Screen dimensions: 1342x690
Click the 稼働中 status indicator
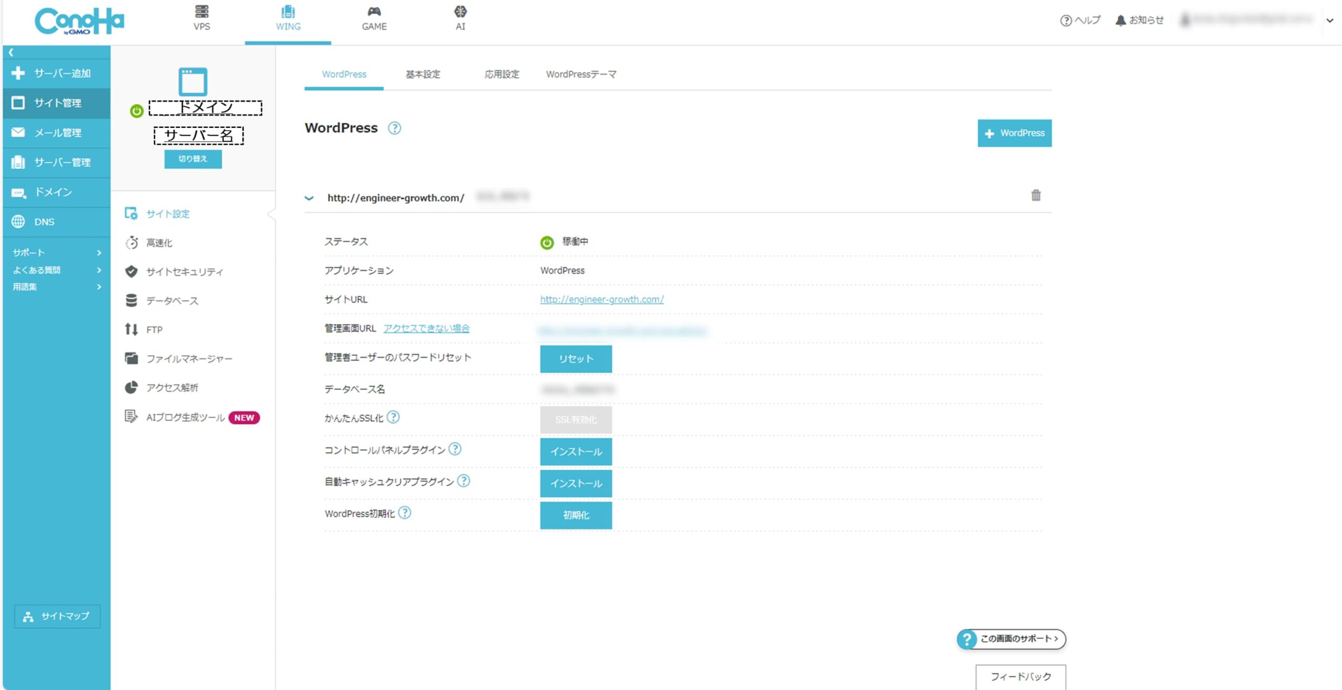564,242
